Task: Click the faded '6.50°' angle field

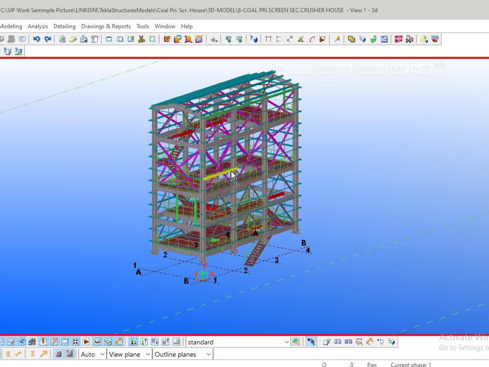Action: click(x=399, y=69)
